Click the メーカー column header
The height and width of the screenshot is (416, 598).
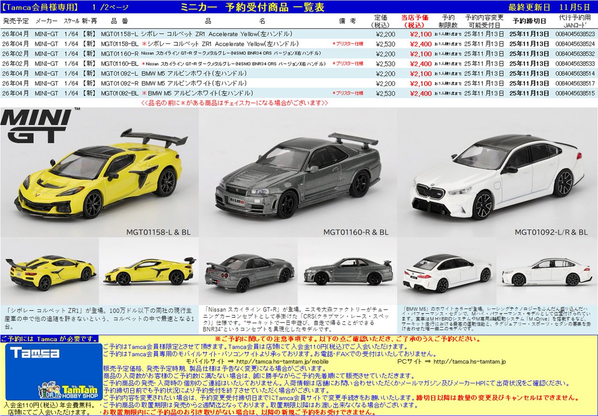point(46,21)
